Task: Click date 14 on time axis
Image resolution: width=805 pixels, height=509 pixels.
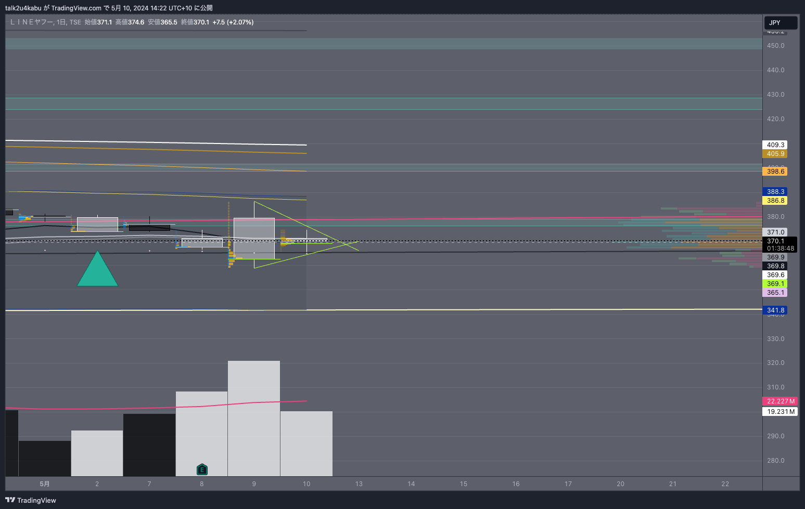Action: click(411, 484)
